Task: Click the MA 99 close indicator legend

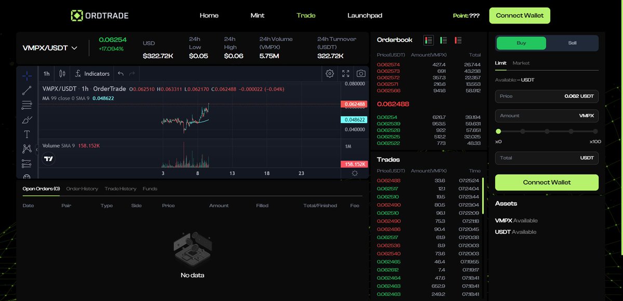Action: pyautogui.click(x=78, y=98)
